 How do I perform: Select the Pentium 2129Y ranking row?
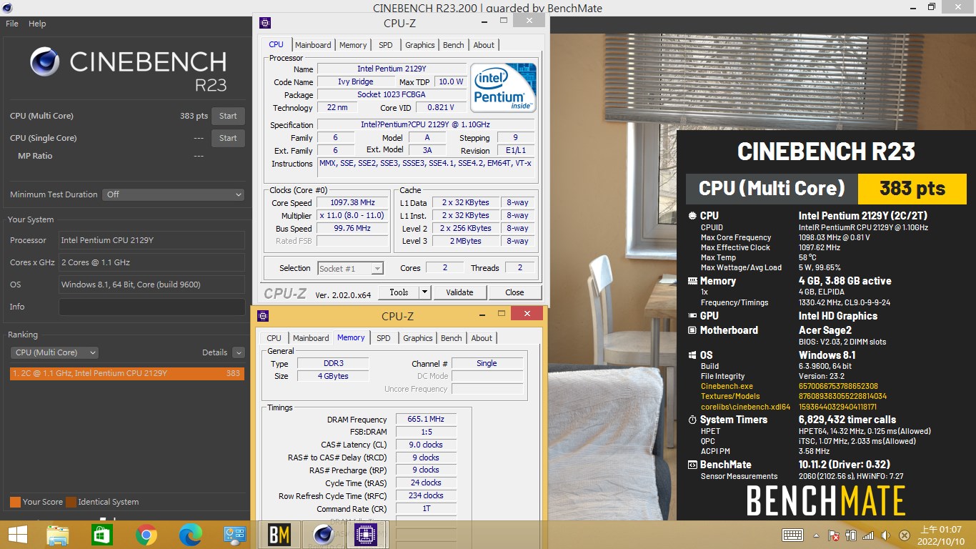127,373
